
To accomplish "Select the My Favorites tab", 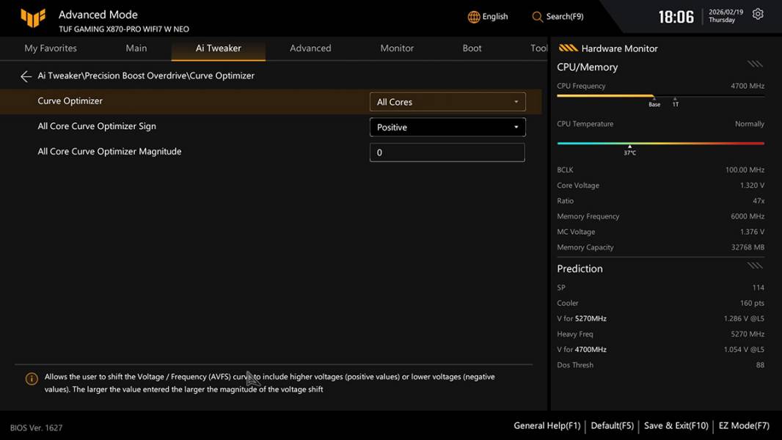I will coord(51,48).
